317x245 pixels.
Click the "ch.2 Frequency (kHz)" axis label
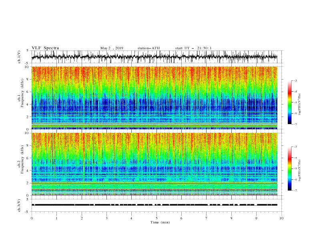21,159
